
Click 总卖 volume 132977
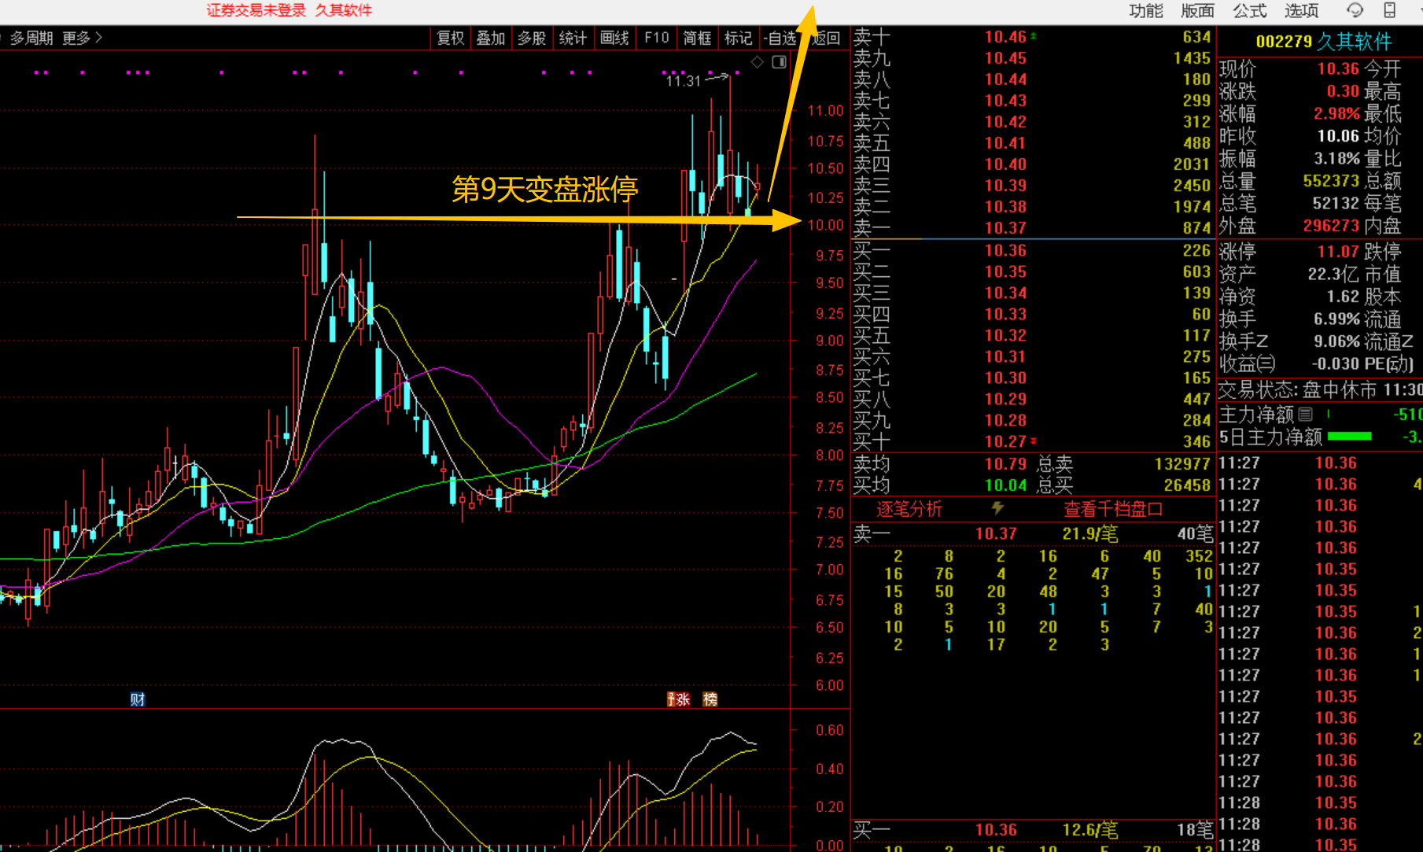pyautogui.click(x=1182, y=464)
